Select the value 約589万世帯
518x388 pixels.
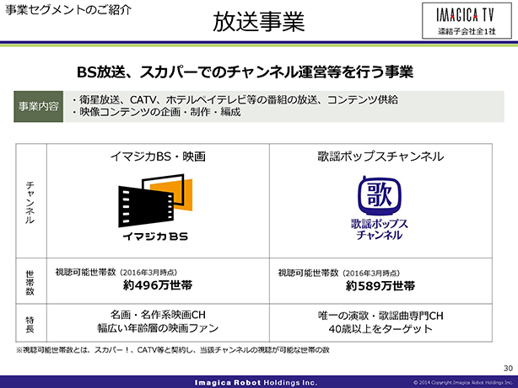tap(380, 285)
